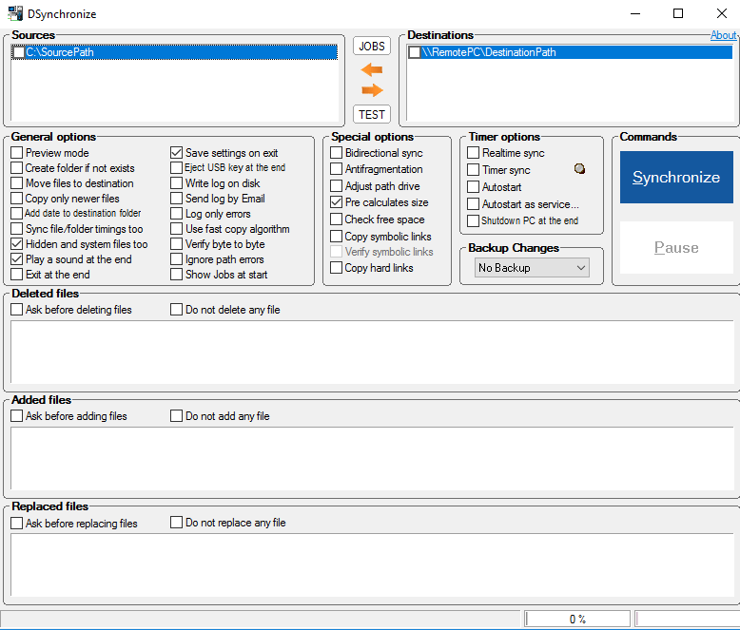
Task: Check Copy symbolic links
Action: 336,236
